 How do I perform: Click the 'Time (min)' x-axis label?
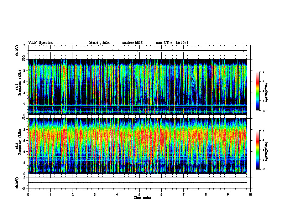(x=142, y=198)
